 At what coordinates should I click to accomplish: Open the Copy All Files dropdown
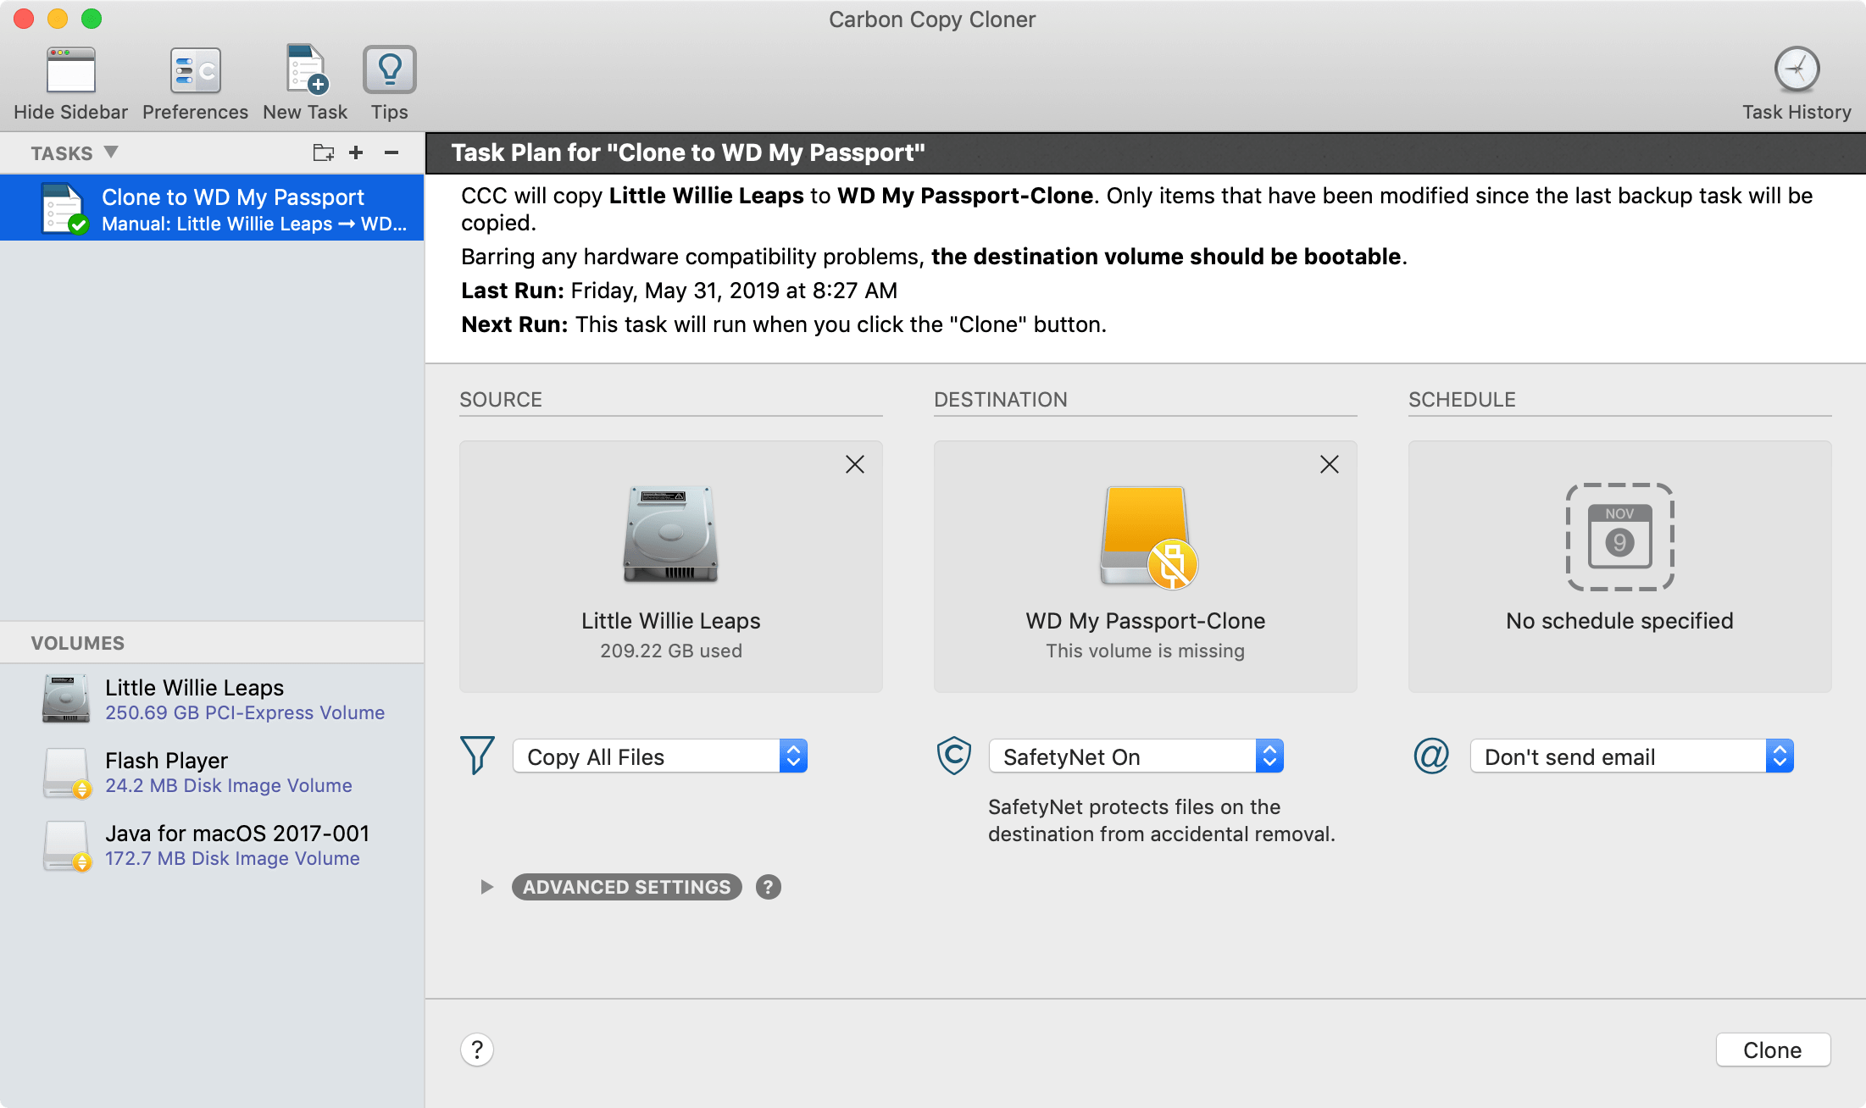(x=658, y=756)
